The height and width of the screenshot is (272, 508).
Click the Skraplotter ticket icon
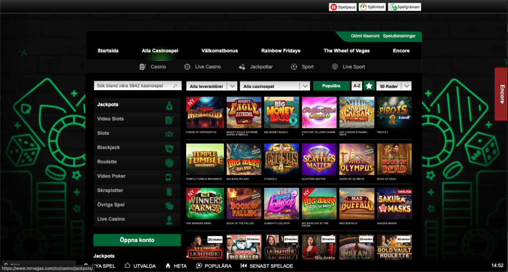click(169, 191)
